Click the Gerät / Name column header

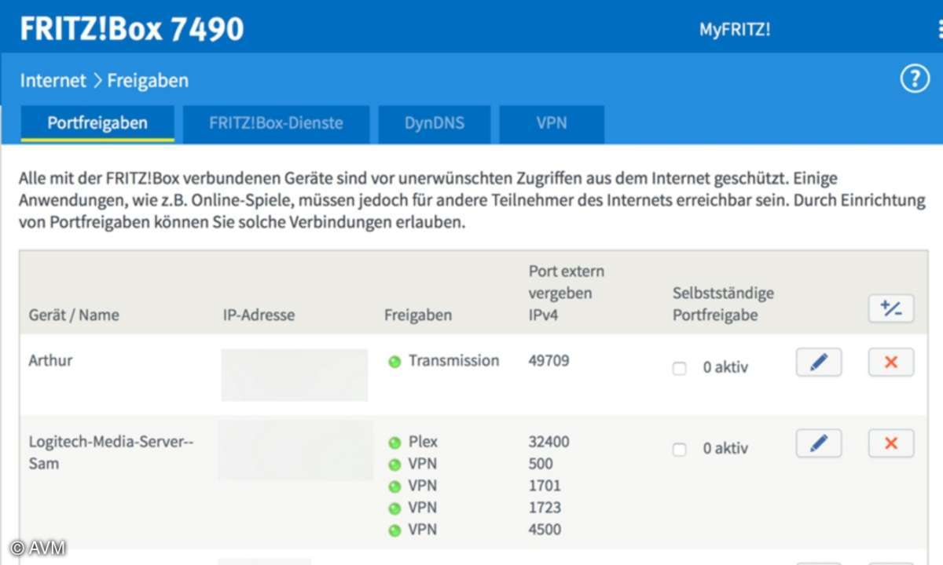[x=74, y=315]
